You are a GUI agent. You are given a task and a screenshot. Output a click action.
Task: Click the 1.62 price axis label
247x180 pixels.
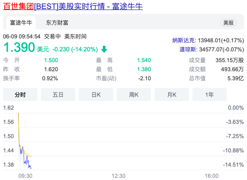click(9, 108)
